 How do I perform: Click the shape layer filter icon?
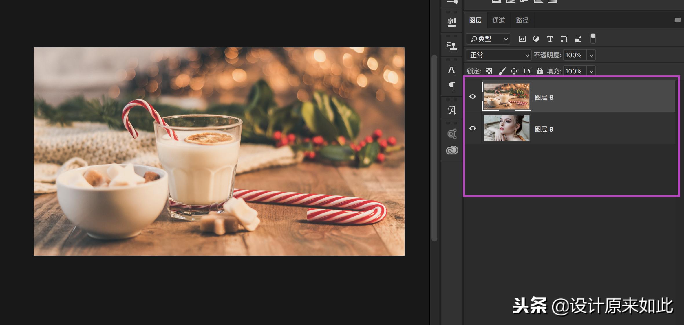(x=564, y=39)
